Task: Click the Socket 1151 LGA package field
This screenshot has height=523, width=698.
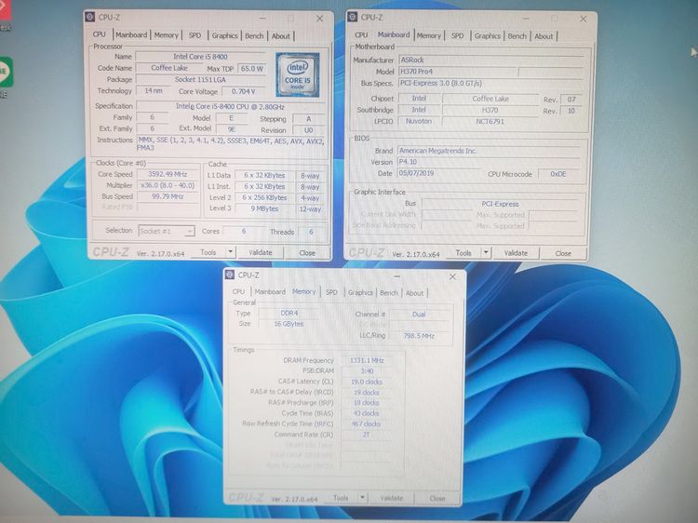Action: (200, 79)
